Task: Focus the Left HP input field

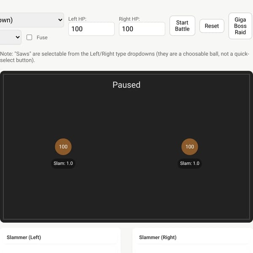Action: coord(92,29)
